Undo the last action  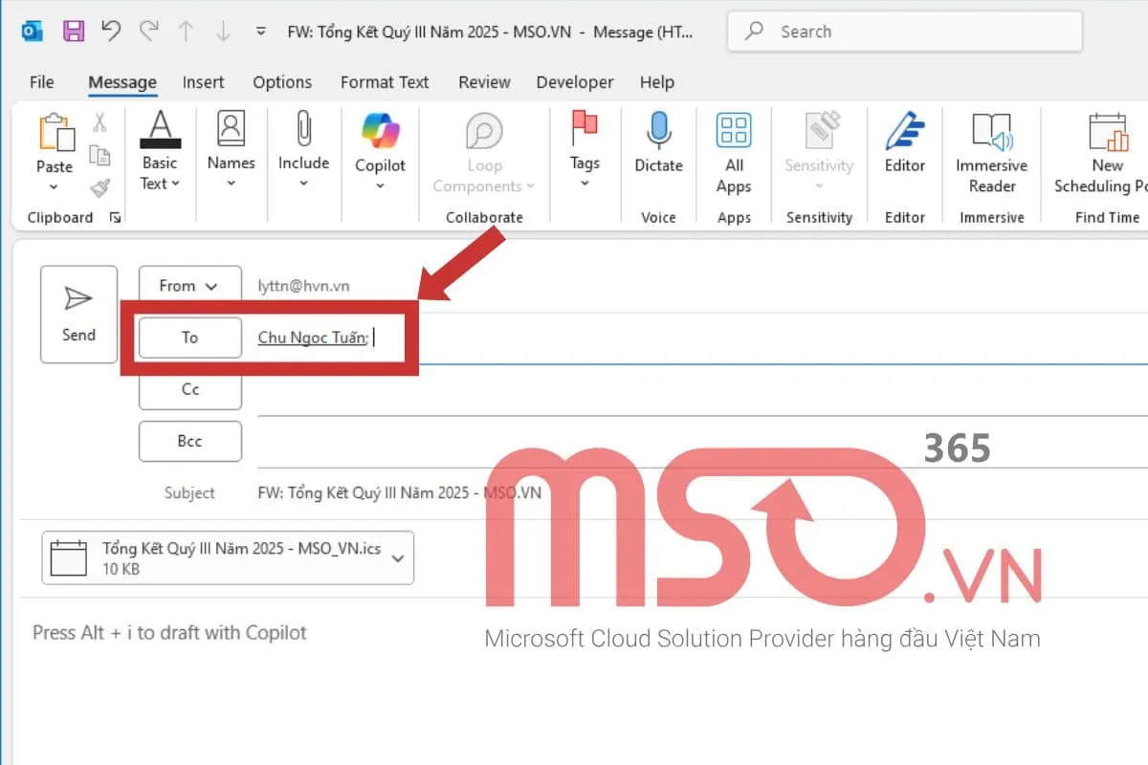(x=110, y=31)
